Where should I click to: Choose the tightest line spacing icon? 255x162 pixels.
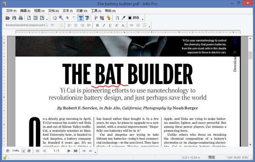pos(132,25)
